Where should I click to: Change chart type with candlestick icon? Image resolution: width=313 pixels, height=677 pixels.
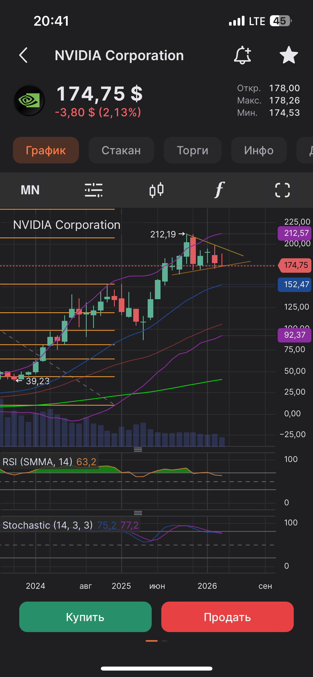click(x=156, y=190)
